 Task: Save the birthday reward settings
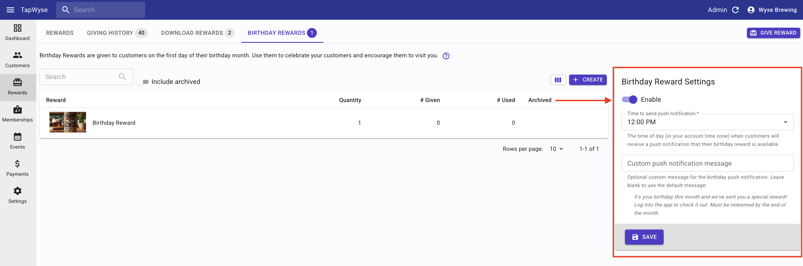(x=644, y=237)
